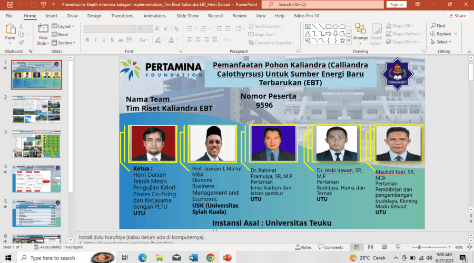Open Chrome from the taskbar
The image size is (474, 263).
pos(210,258)
